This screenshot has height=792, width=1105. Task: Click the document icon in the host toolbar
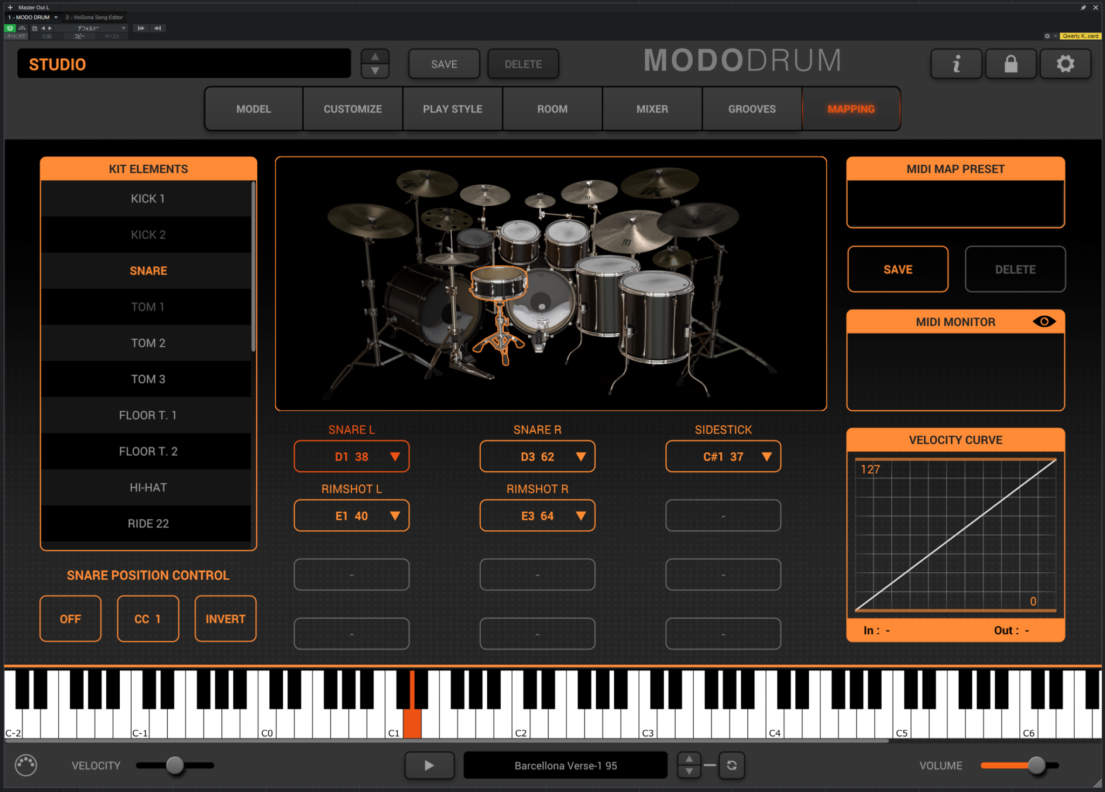pos(34,28)
